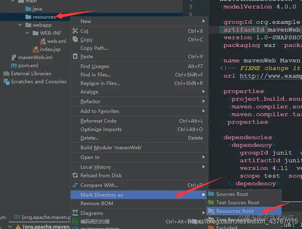Click the scope test line in editor
Screen dimensions: 302x229
click(269, 176)
